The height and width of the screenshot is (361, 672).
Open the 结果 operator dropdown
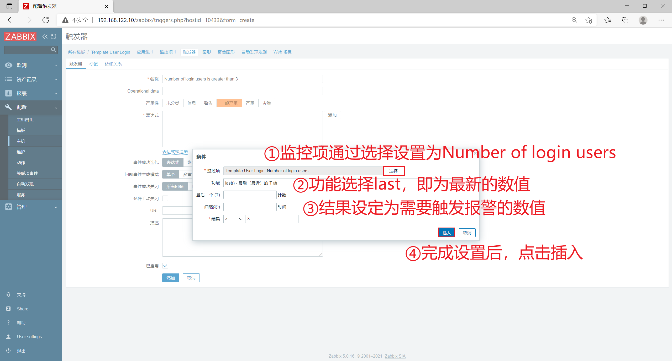click(x=234, y=219)
